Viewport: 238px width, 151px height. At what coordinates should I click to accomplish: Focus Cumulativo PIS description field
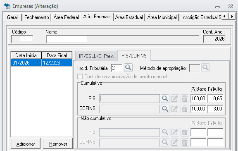(x=129, y=99)
